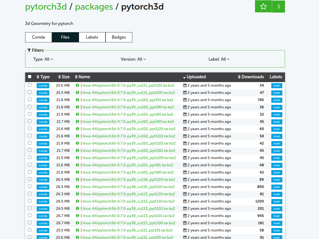Open pytorch3d owner link in breadcrumb
The width and height of the screenshot is (319, 239).
46,7
